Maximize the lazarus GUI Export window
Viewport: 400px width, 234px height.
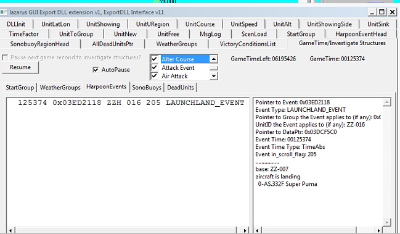[x=382, y=12]
